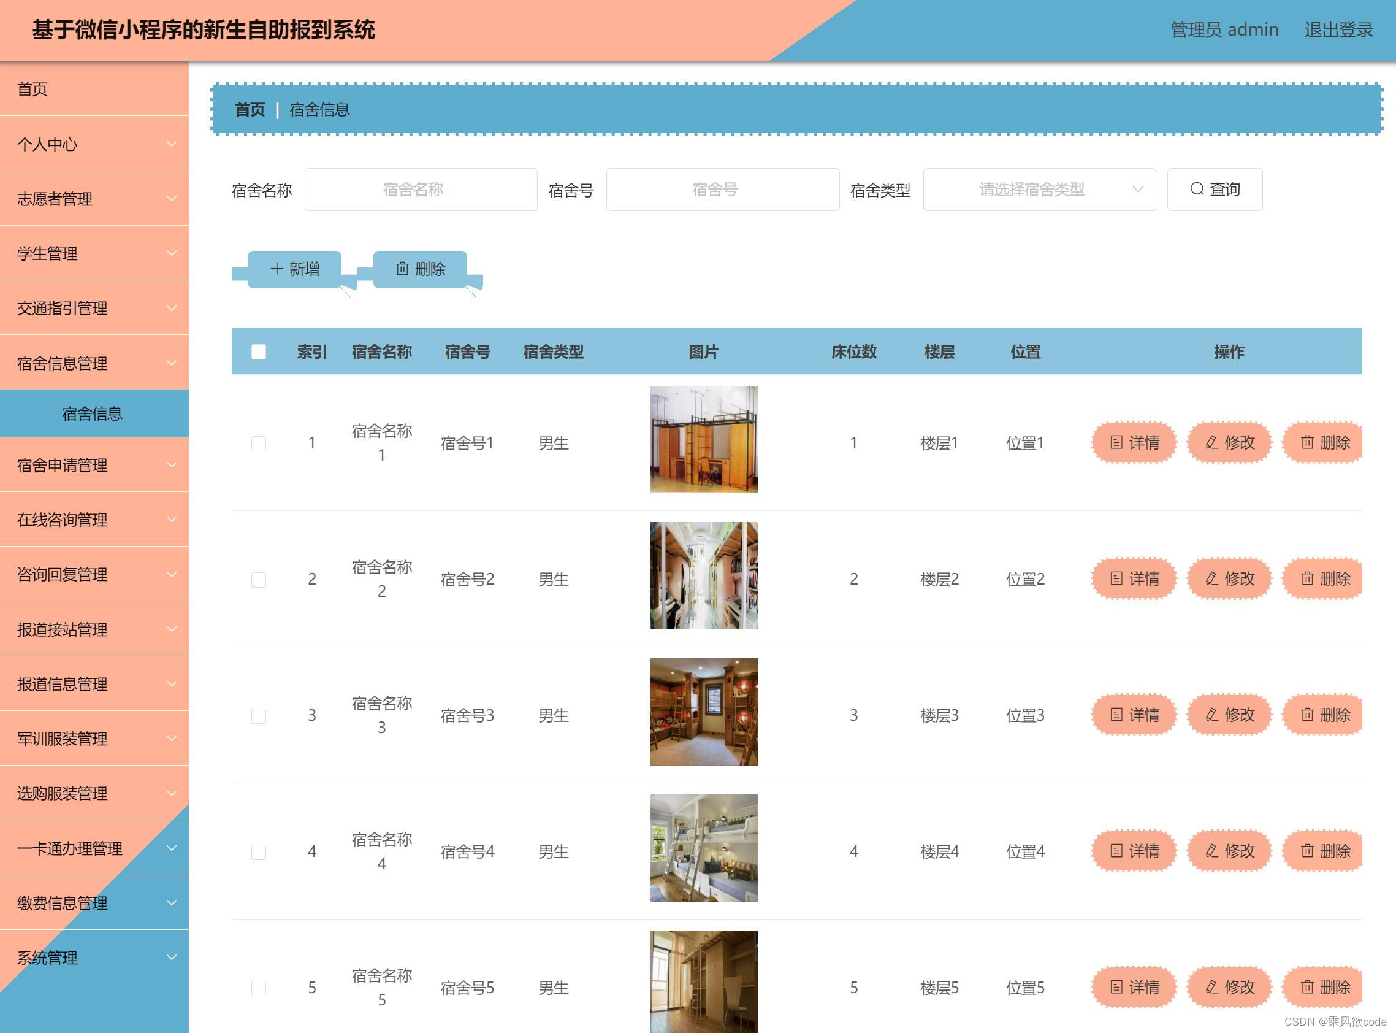Click the magnifier icon in 查询 button
The height and width of the screenshot is (1033, 1396).
click(x=1197, y=189)
